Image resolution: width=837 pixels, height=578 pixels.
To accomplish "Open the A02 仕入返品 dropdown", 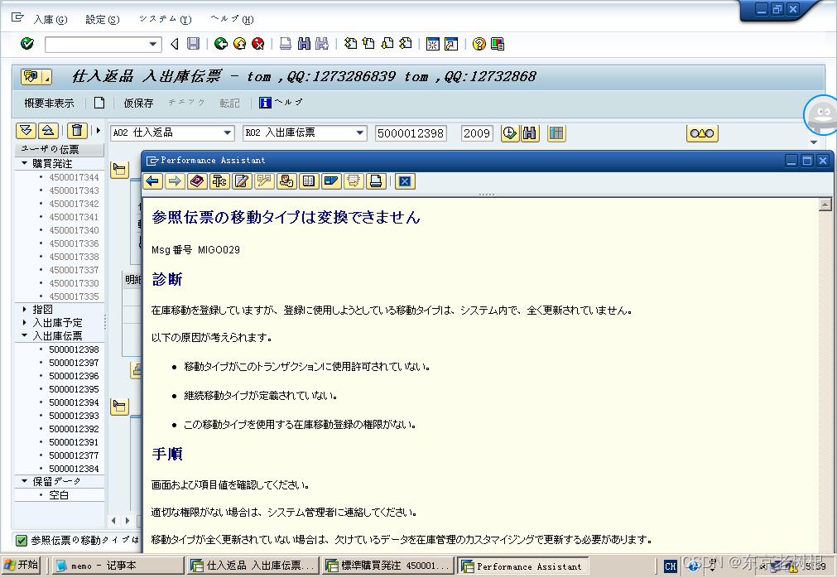I will 228,133.
